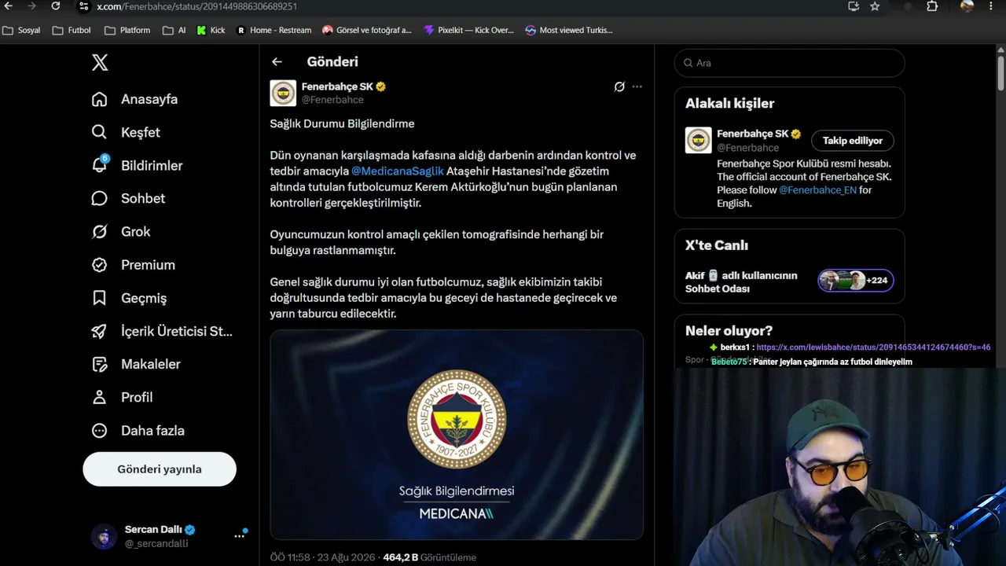Toggle the Takip ediliyor follow button
Viewport: 1006px width, 566px height.
point(853,141)
